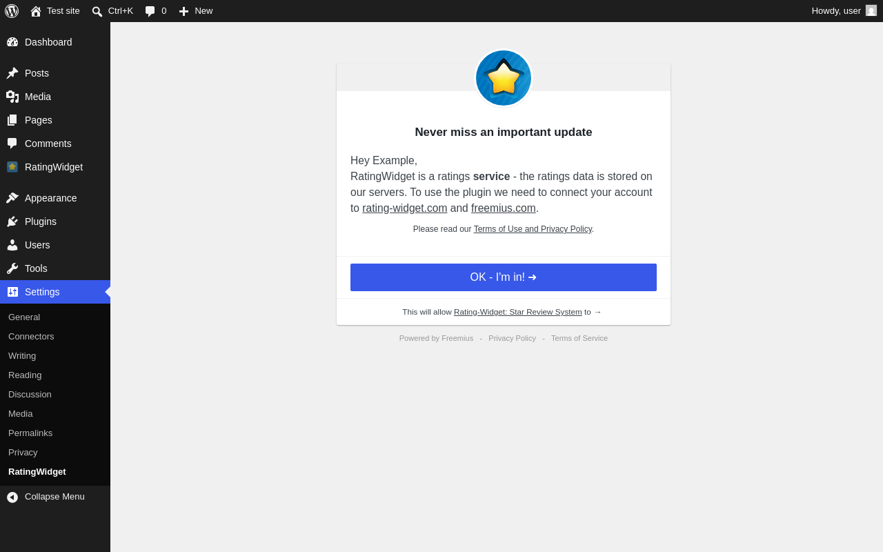The image size is (883, 552).
Task: Click the Ctrl+K search shortcut label
Action: pos(121,11)
